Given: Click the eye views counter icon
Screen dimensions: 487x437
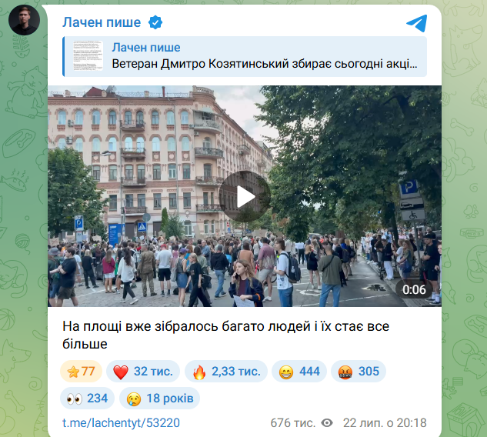Looking at the screenshot, I should (327, 422).
